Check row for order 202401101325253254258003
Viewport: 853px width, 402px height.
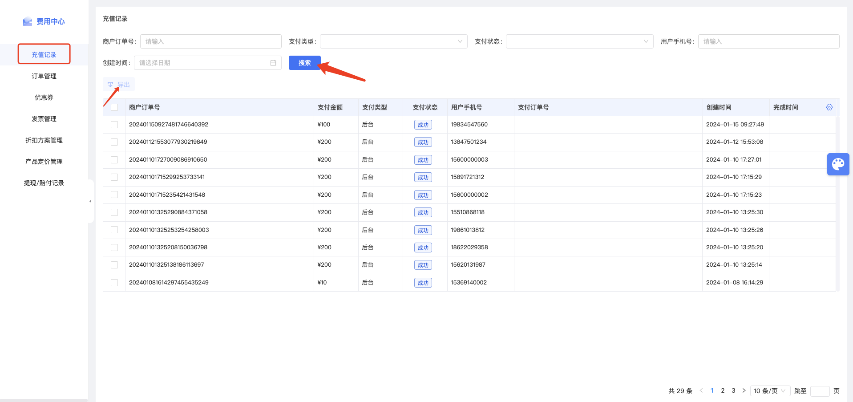(114, 230)
